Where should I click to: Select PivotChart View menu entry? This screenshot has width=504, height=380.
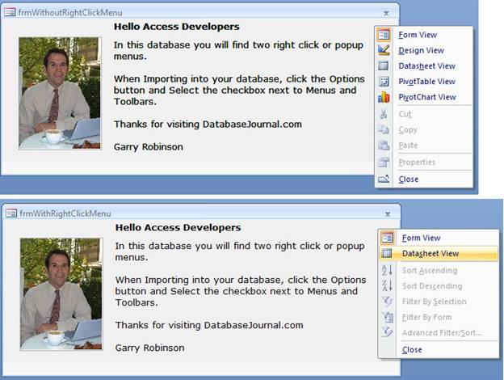coord(427,97)
